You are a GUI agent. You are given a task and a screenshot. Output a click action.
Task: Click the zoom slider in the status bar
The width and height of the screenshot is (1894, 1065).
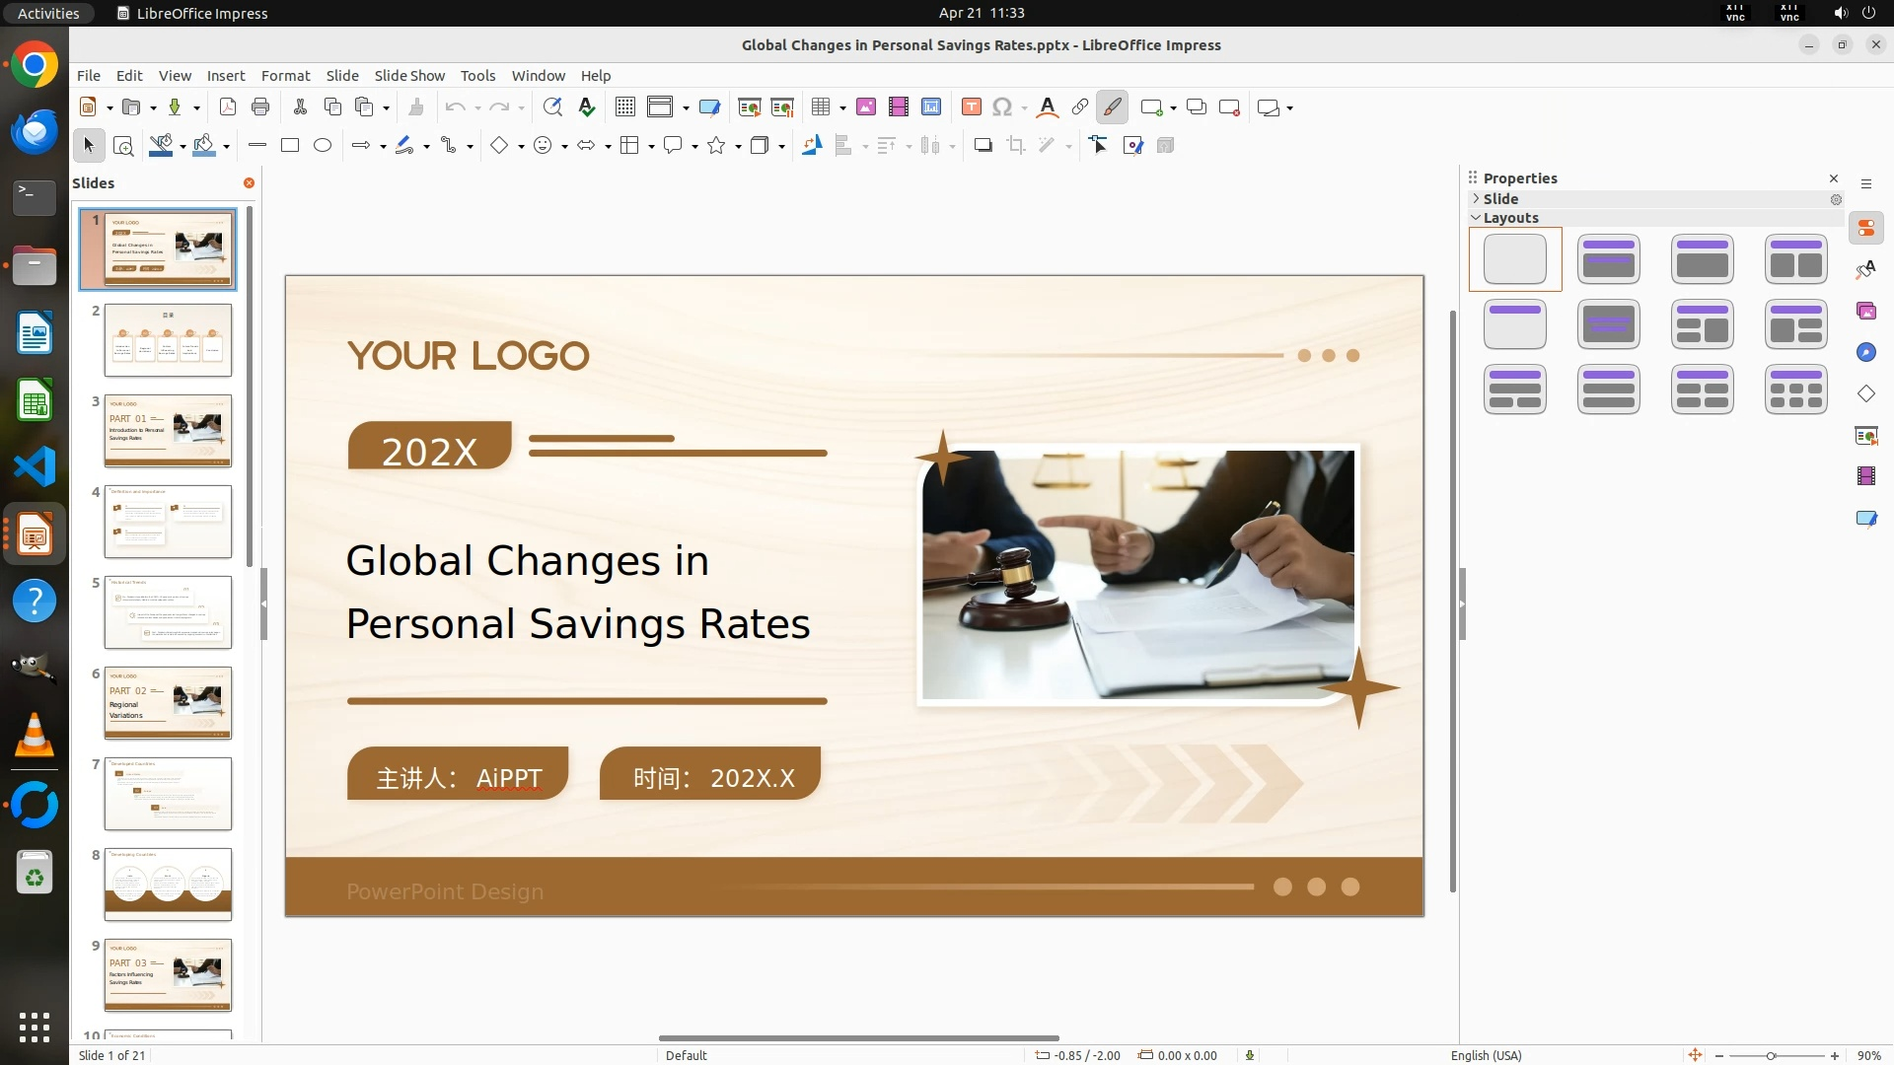tap(1771, 1056)
